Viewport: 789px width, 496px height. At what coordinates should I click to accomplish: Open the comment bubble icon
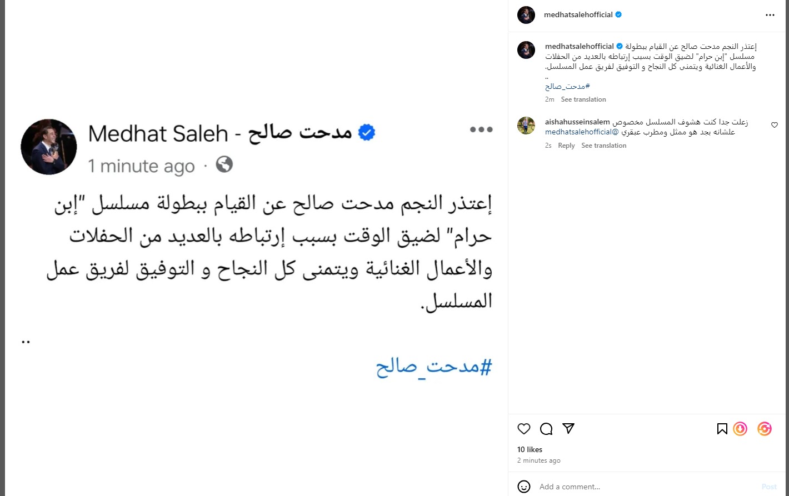[546, 429]
